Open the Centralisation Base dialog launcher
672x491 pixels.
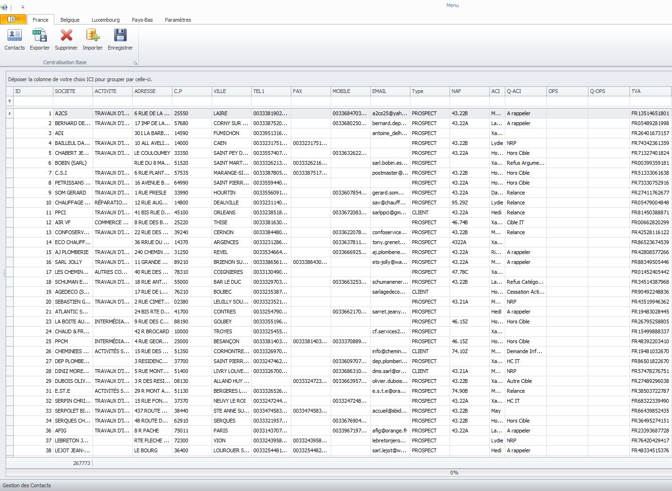136,63
